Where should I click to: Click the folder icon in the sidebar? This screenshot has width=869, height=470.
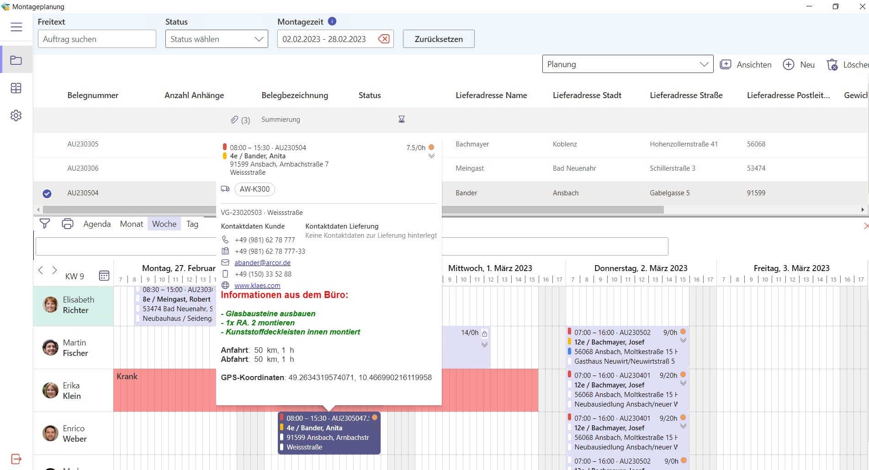(16, 60)
